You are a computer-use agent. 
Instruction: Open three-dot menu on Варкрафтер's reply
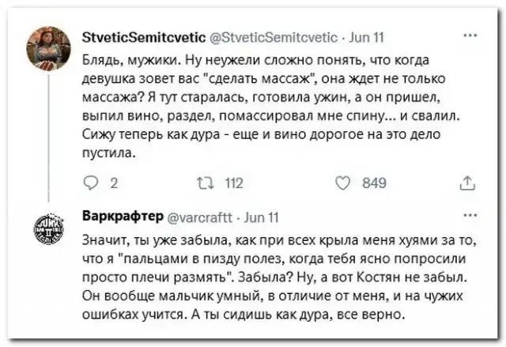pos(471,215)
